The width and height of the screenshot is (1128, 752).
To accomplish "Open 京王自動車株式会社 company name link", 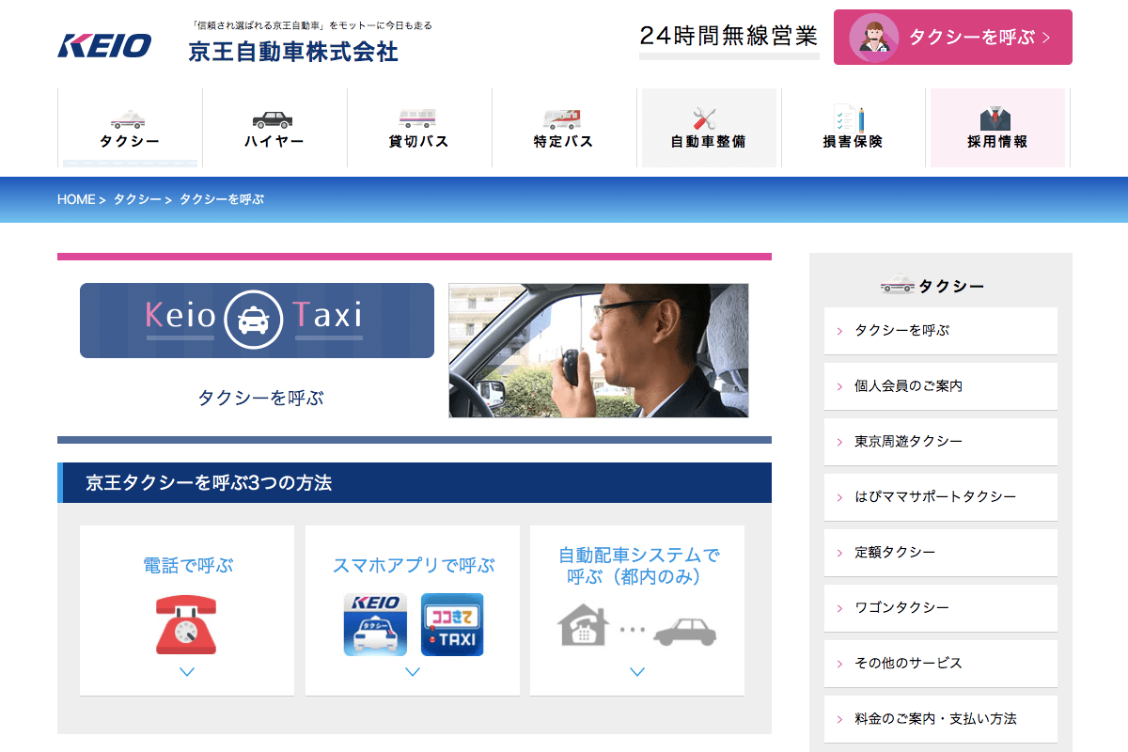I will [293, 51].
